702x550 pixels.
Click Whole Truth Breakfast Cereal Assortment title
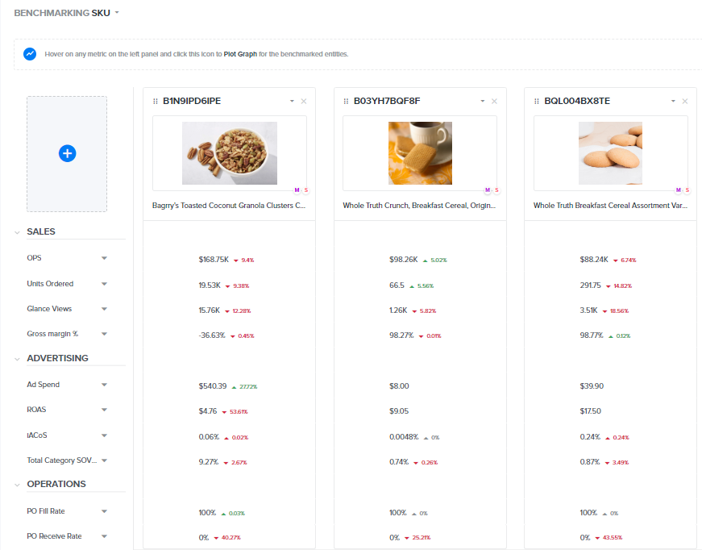[x=610, y=206]
